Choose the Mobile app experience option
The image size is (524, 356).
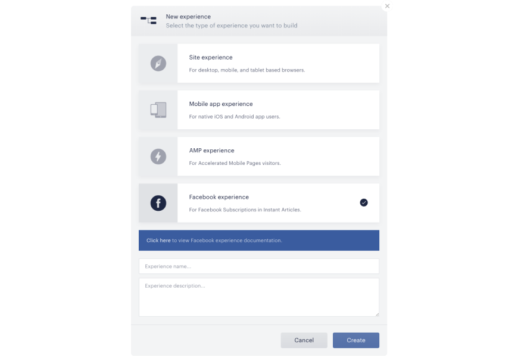259,110
